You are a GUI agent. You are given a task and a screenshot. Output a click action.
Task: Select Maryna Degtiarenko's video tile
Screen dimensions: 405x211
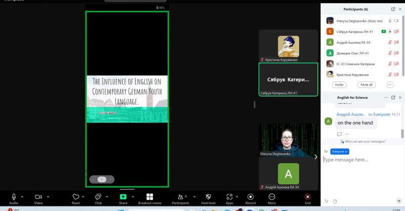tap(288, 140)
